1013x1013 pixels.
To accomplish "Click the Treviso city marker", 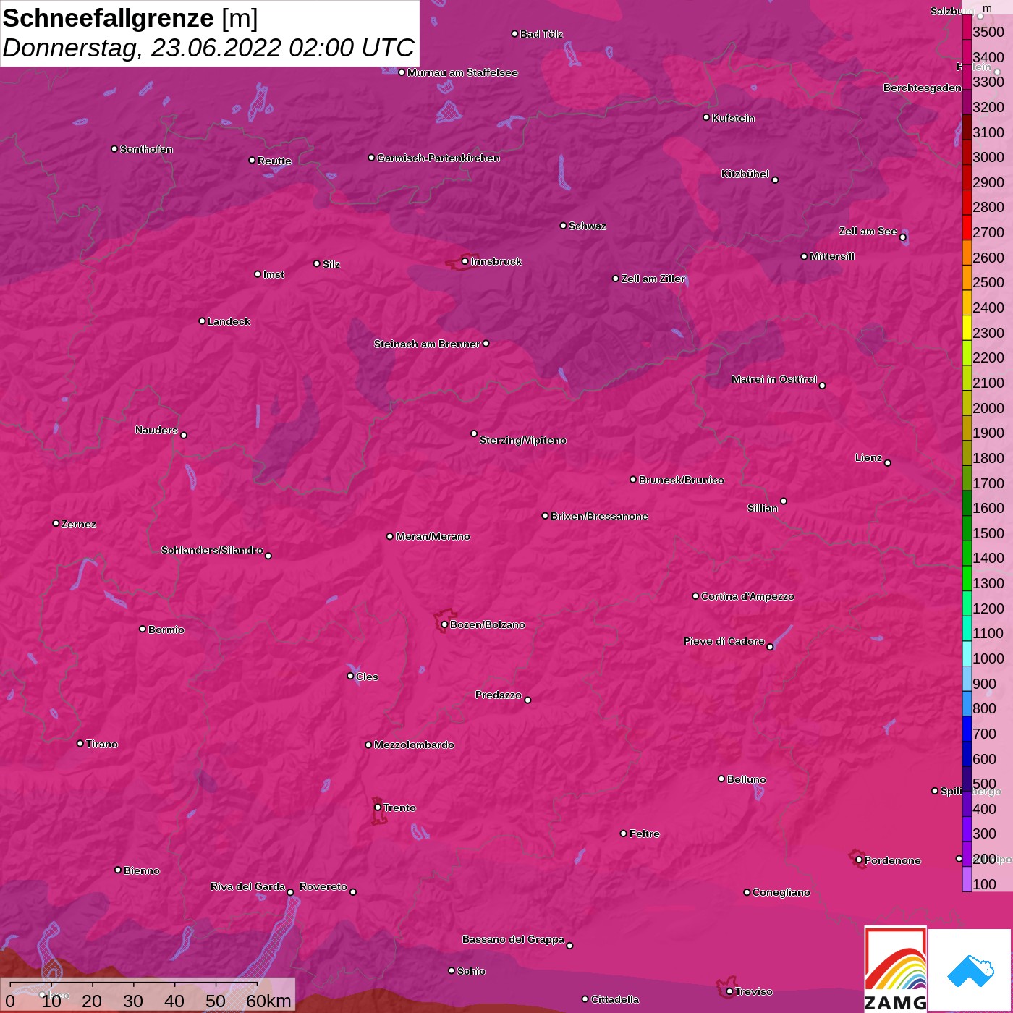I will pyautogui.click(x=729, y=991).
